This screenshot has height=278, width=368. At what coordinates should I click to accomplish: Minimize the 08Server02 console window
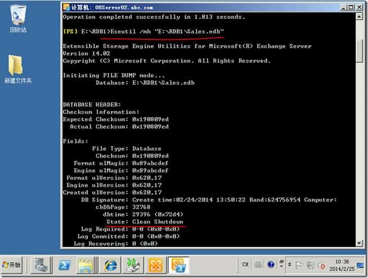coord(343,7)
